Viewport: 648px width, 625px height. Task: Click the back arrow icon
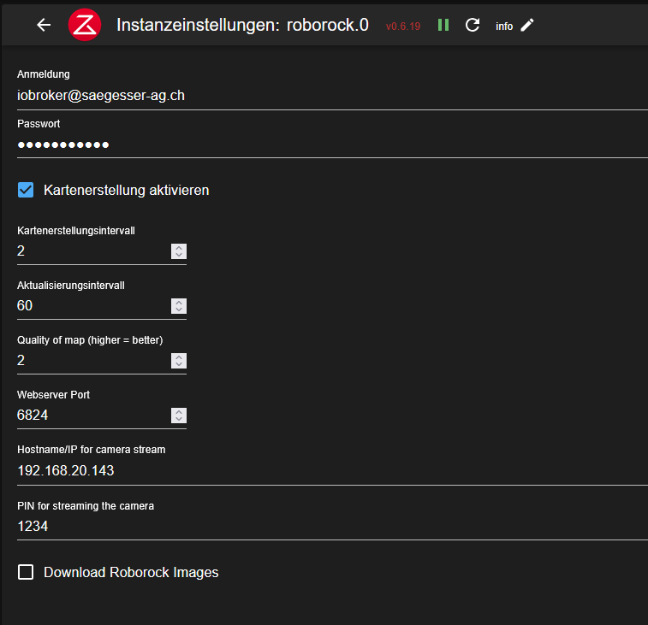pos(44,25)
